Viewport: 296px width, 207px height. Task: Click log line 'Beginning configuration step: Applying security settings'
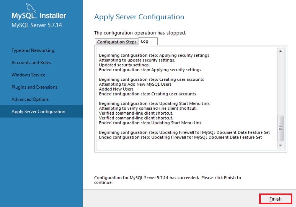[x=154, y=55]
